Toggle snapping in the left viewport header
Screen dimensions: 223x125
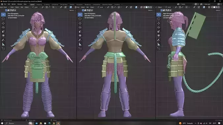coord(47,7)
